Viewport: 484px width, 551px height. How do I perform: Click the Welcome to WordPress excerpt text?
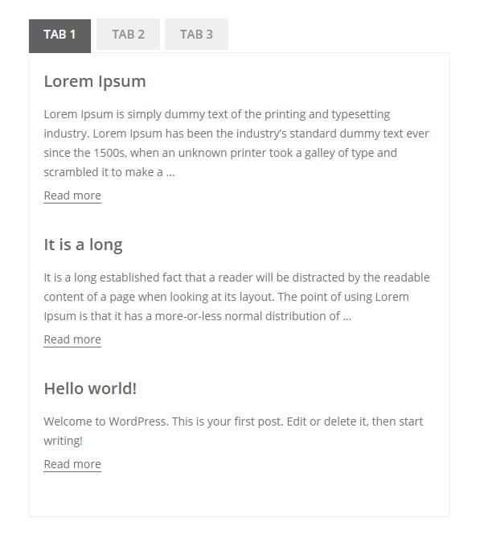233,431
